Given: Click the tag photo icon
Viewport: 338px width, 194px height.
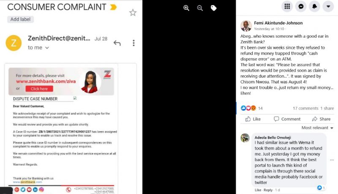Looking at the screenshot, I should pos(213,8).
